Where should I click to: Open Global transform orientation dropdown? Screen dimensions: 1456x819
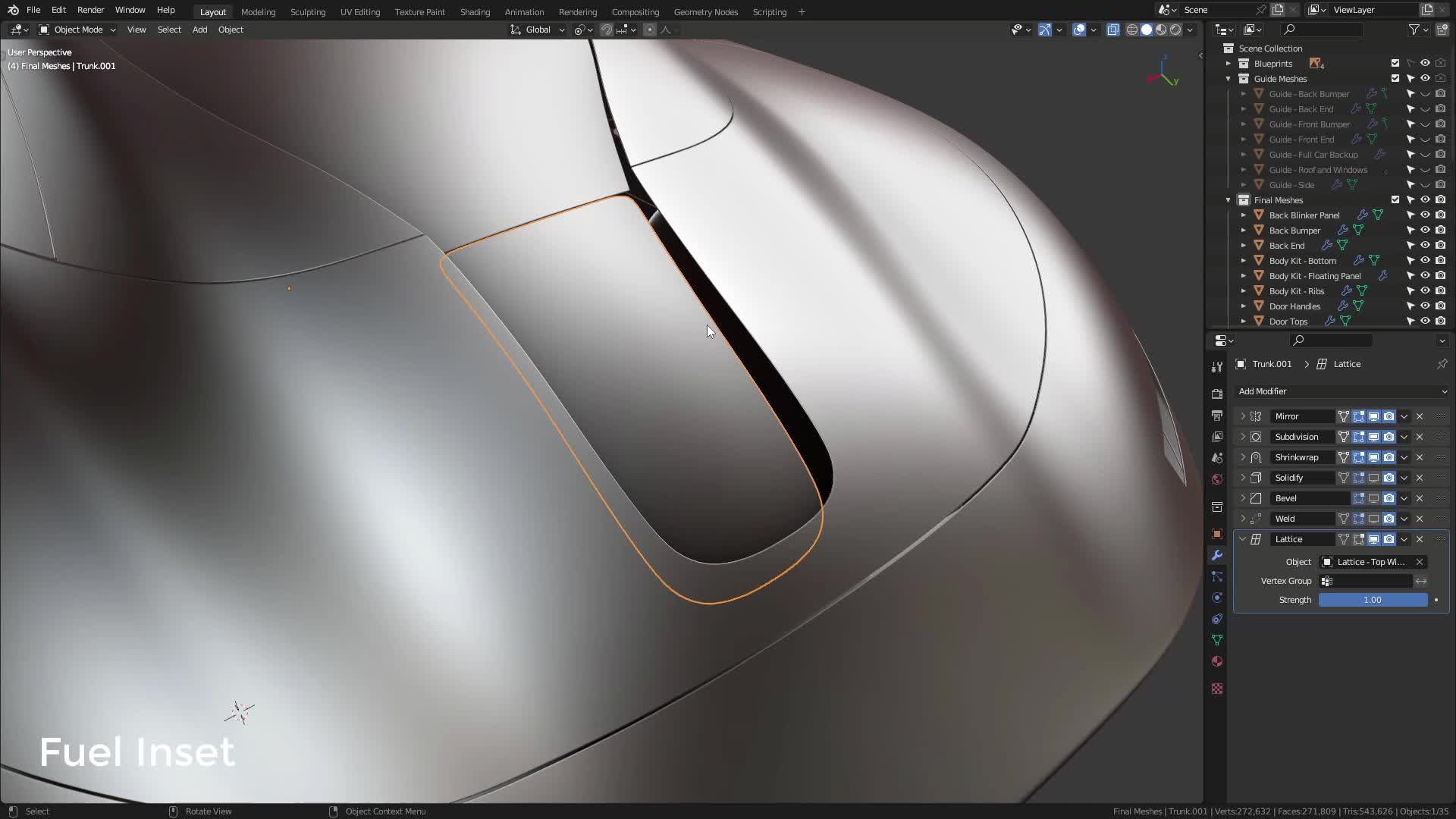coord(538,30)
